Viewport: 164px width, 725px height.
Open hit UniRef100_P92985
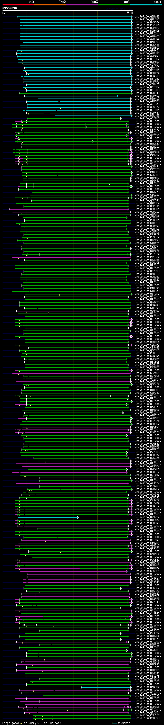coord(147,25)
